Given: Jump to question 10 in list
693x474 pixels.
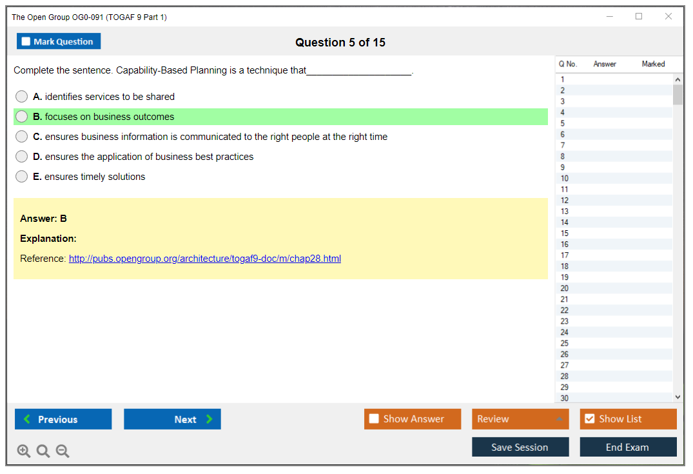Looking at the screenshot, I should point(565,179).
